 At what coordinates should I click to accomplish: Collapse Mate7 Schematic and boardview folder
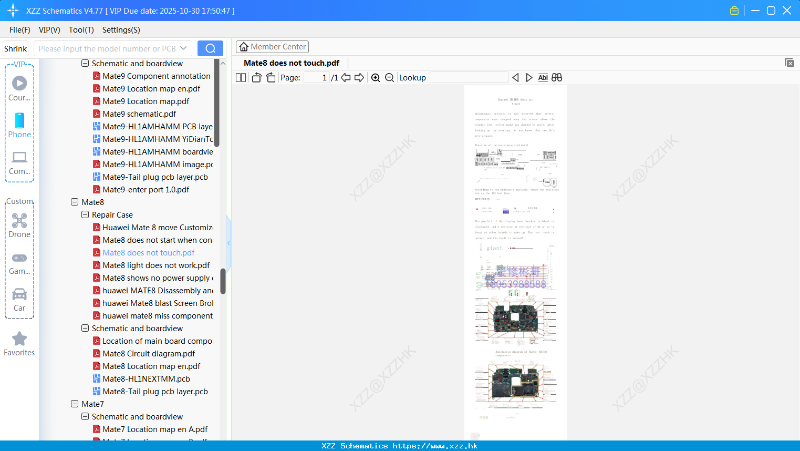(x=85, y=416)
